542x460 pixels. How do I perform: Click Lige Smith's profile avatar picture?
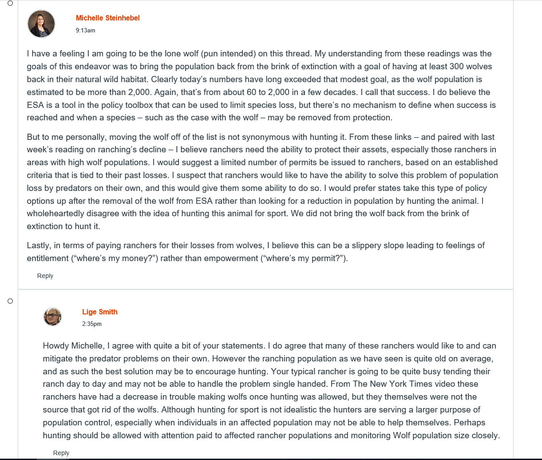tap(52, 317)
